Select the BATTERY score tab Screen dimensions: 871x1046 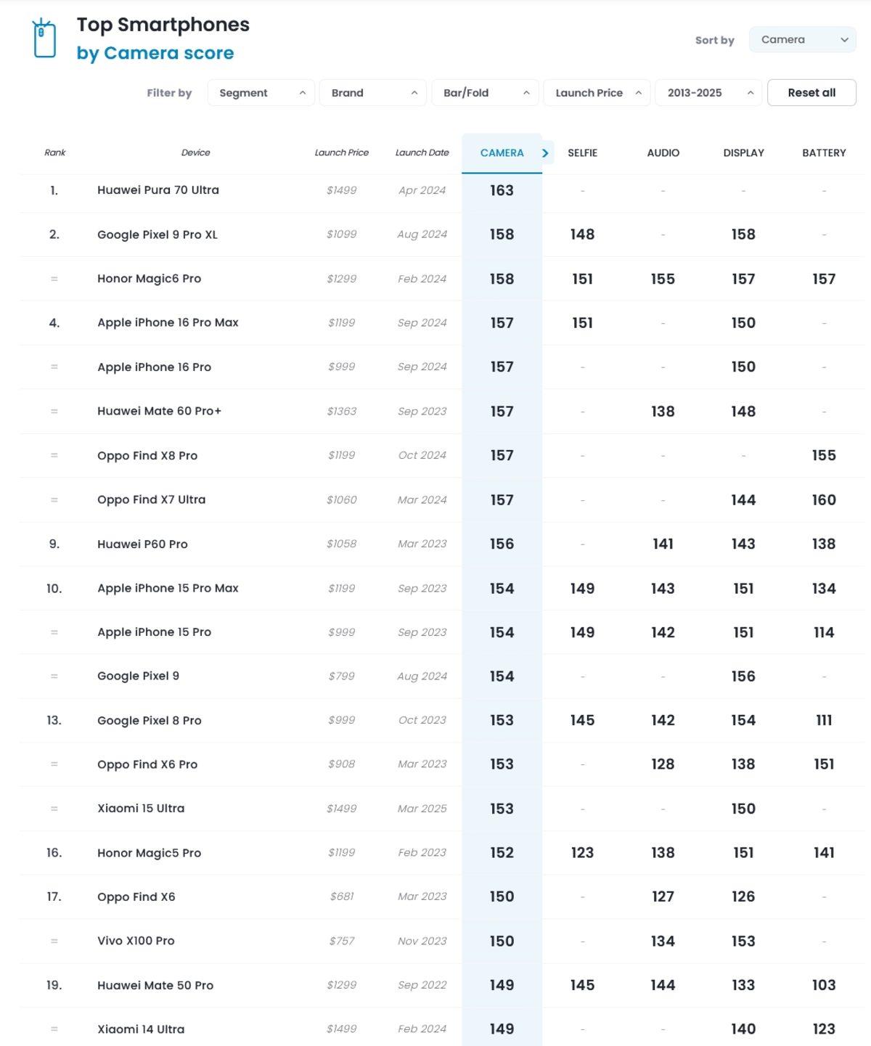pyautogui.click(x=824, y=153)
